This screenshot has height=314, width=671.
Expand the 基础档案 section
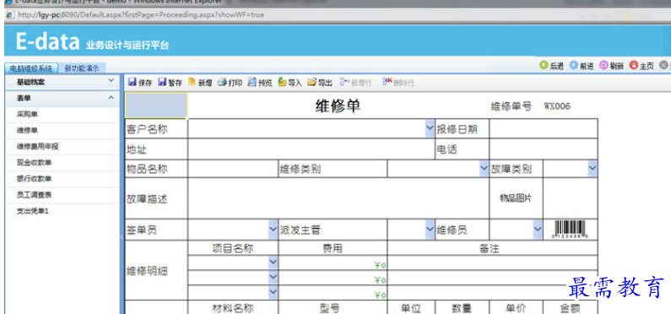(62, 82)
